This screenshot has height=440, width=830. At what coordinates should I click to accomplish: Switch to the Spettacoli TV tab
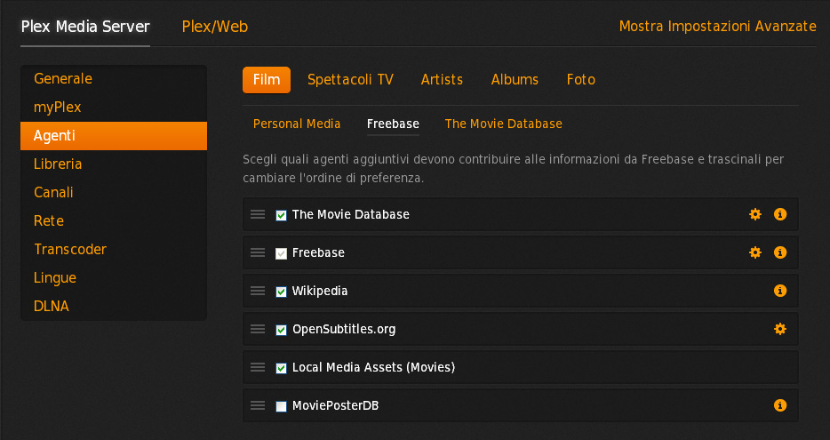350,80
